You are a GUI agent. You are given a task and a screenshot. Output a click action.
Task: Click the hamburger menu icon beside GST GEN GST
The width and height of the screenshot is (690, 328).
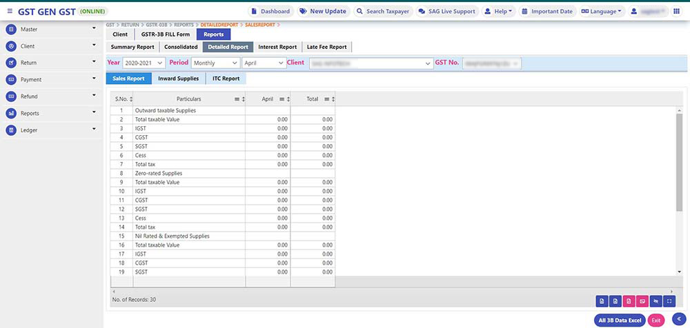9,12
